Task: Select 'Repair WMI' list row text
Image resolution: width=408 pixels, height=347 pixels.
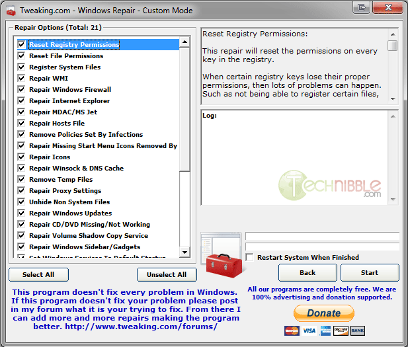Action: point(48,78)
